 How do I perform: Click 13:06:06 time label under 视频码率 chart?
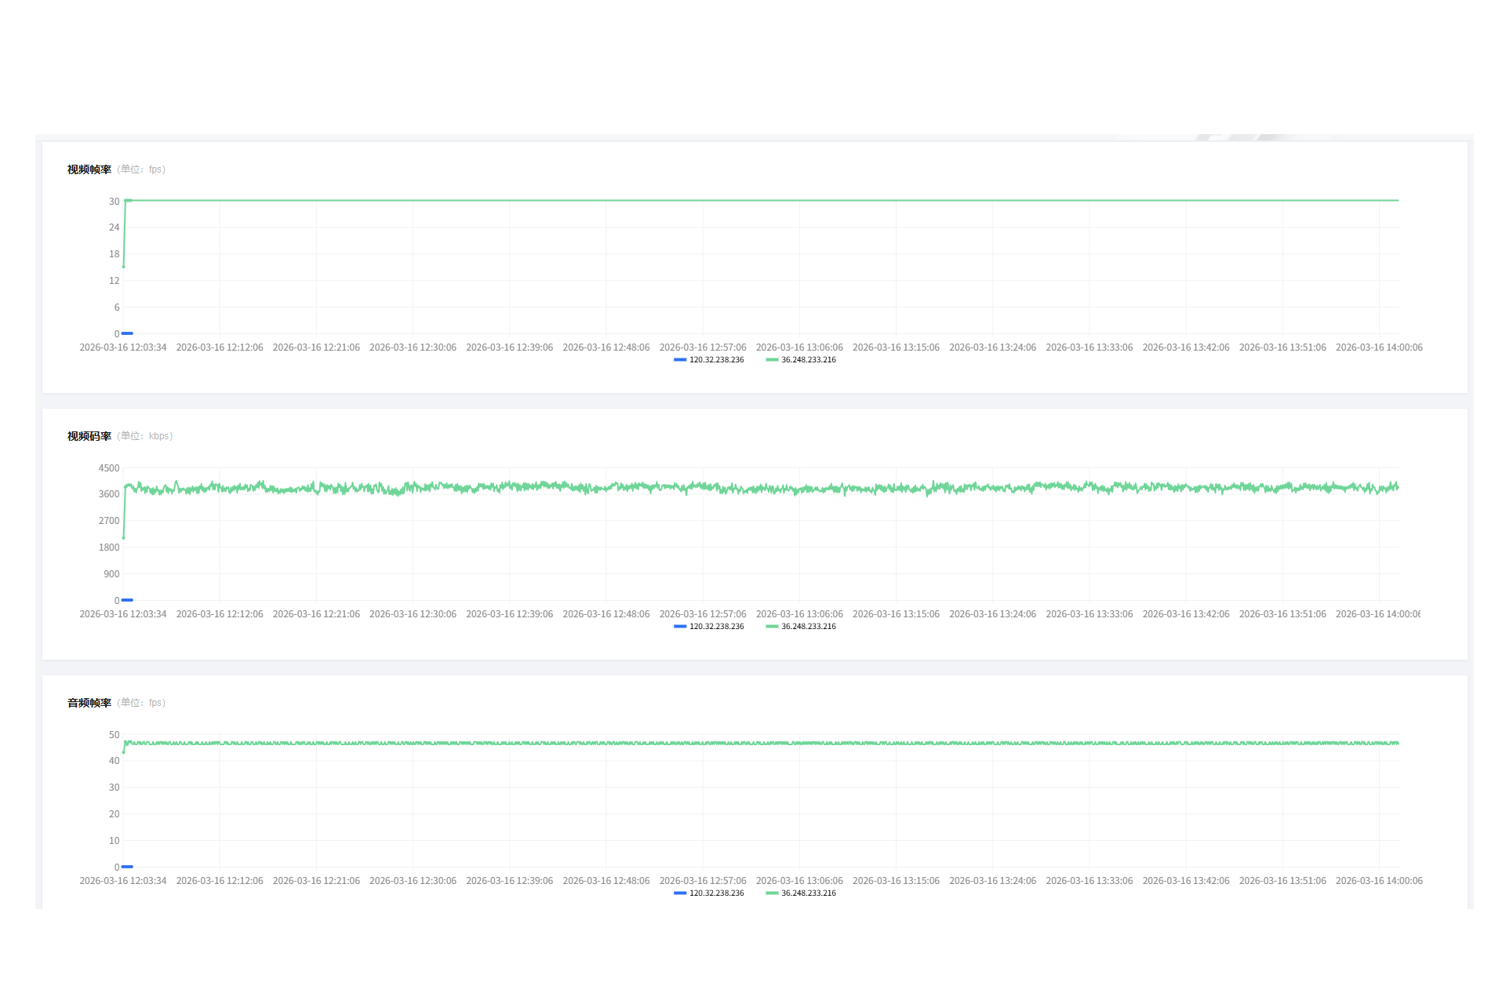[x=799, y=614]
